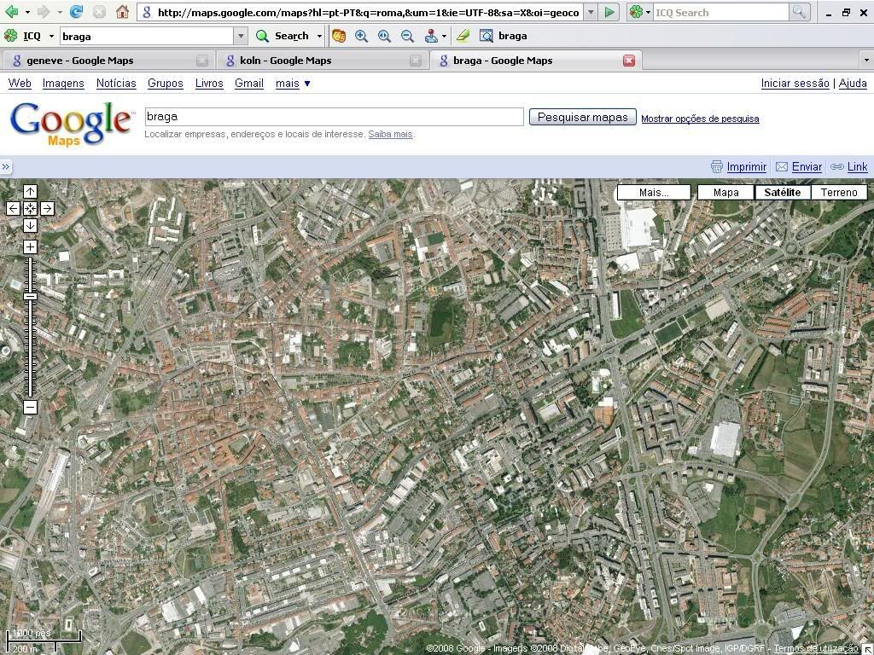
Task: Pan the map up with the arrow
Action: click(x=30, y=192)
